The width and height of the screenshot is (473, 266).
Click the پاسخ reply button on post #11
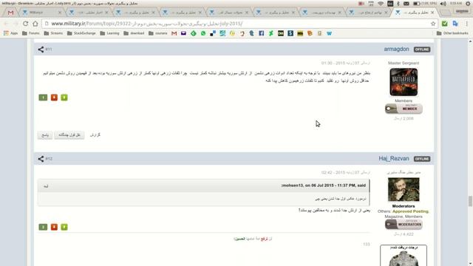click(45, 135)
